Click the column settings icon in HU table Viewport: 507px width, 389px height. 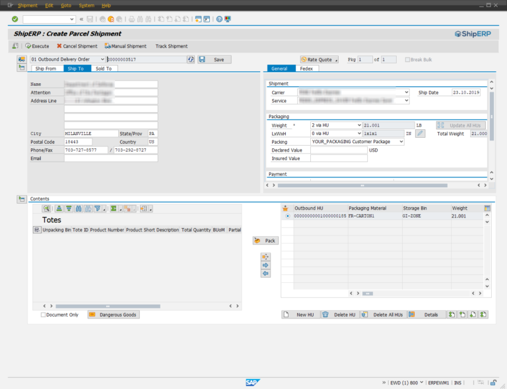coord(487,208)
